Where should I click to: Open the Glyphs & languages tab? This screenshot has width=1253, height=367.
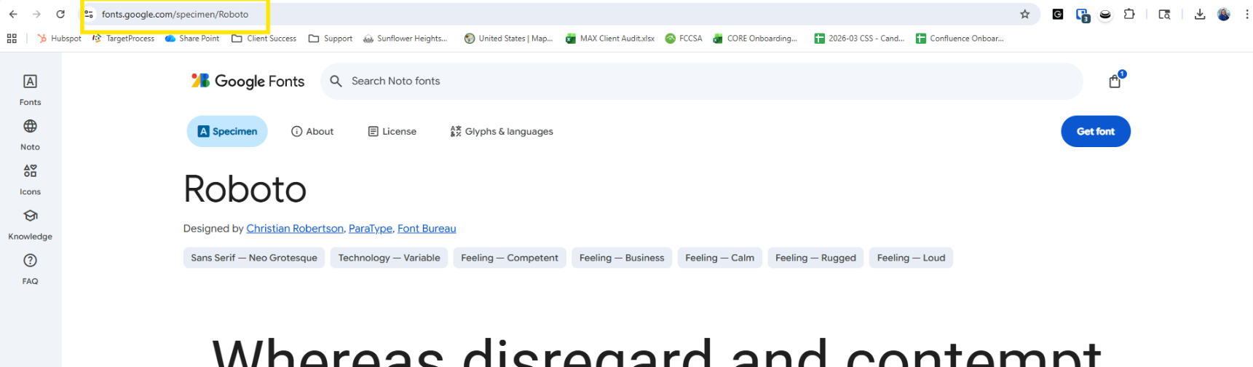502,132
